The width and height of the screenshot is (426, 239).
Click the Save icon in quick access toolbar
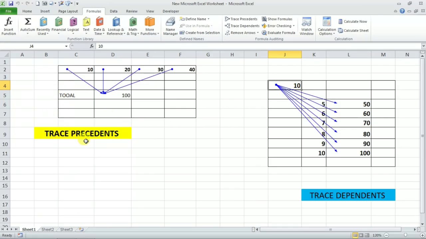click(11, 3)
